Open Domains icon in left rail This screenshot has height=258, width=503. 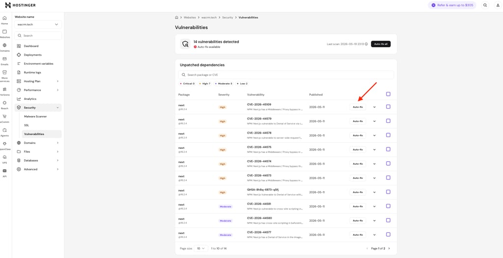(4, 48)
